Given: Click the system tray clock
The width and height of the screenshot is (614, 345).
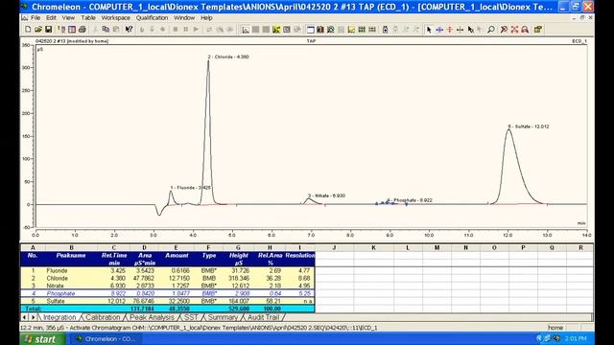Looking at the screenshot, I should (576, 338).
